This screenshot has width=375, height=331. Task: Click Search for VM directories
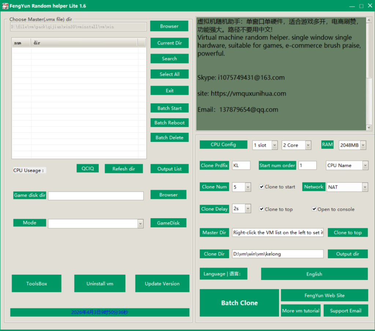tap(169, 59)
